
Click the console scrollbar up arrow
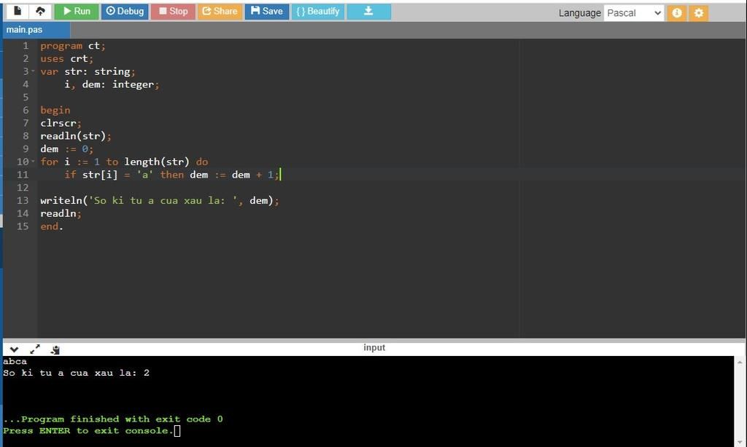[x=740, y=363]
